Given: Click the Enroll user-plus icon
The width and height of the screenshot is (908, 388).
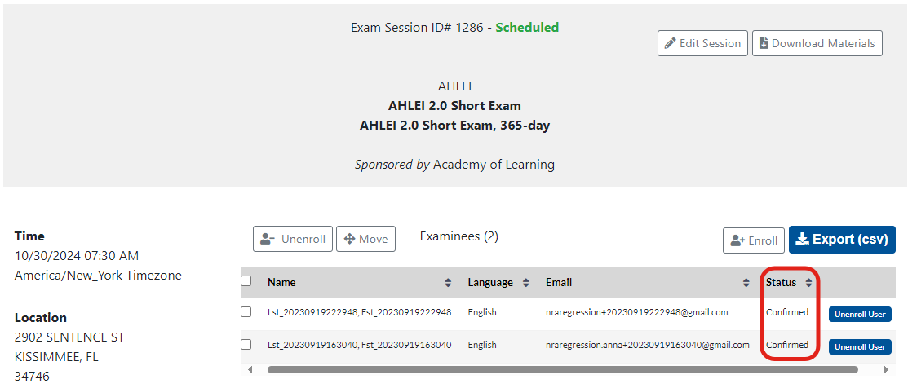Looking at the screenshot, I should tap(737, 240).
